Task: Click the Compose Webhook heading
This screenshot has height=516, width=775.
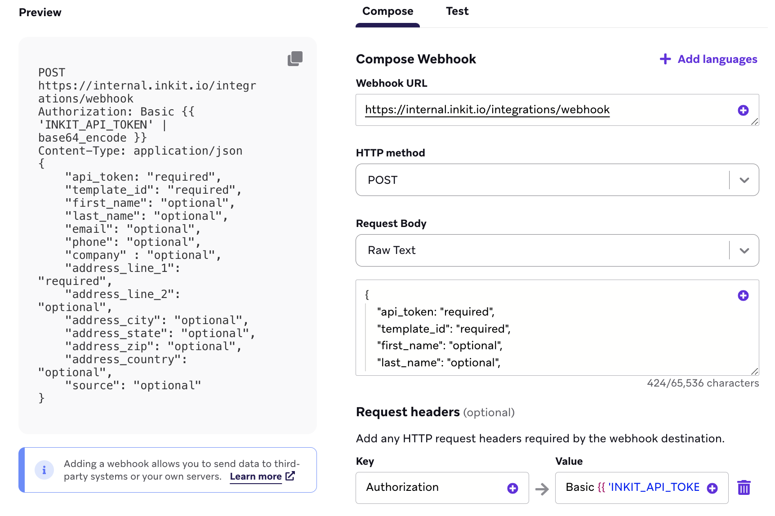Action: [416, 59]
